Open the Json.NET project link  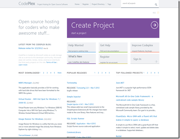(x=120, y=83)
